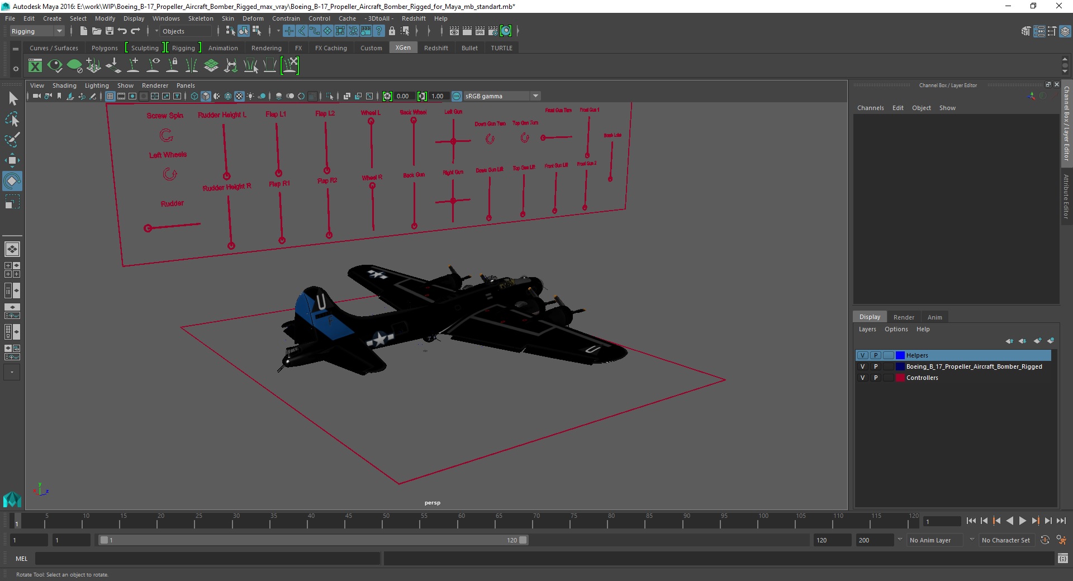Open the layer editor Options menu

tap(896, 329)
